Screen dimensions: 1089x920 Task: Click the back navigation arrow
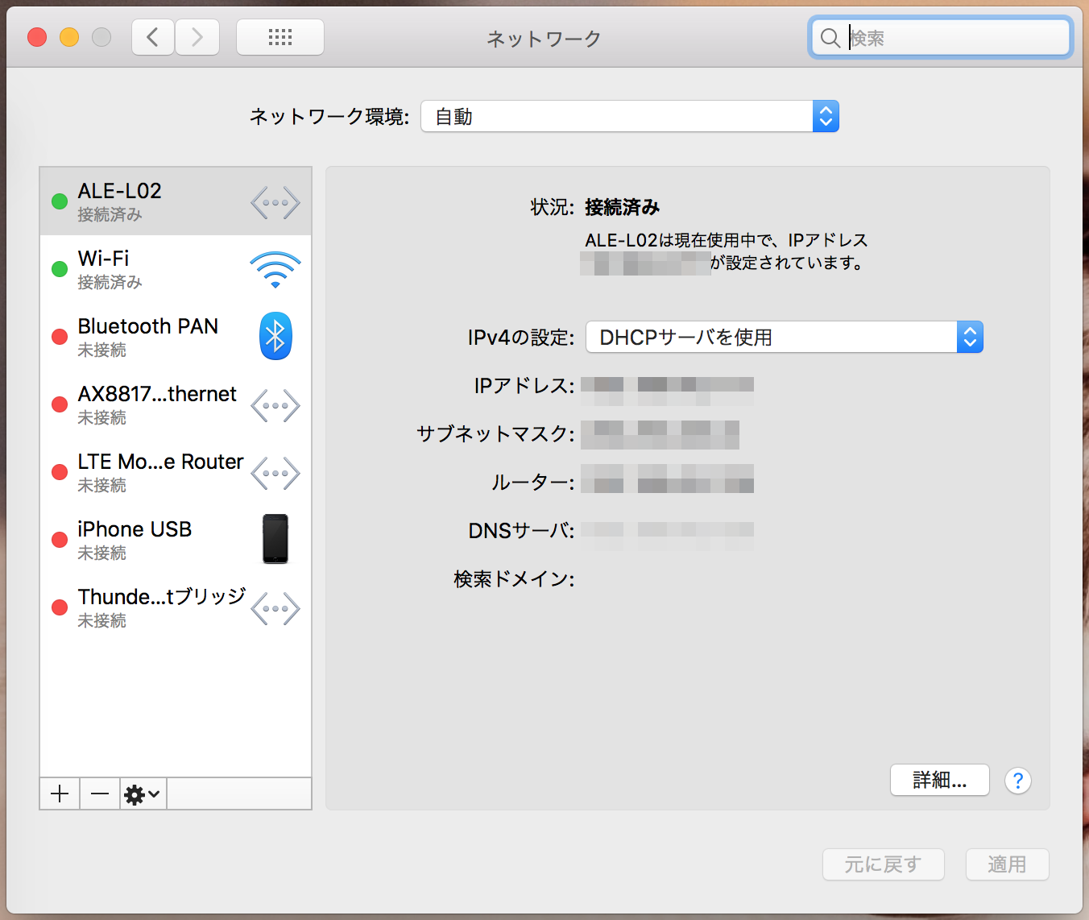(153, 38)
